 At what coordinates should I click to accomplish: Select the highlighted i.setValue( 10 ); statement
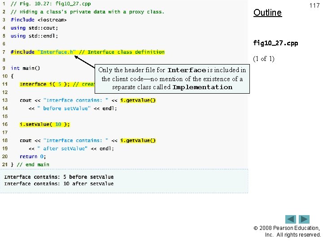[x=45, y=125]
